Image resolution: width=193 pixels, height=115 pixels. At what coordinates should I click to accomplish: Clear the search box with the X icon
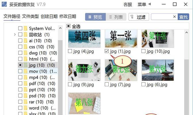pyautogui.click(x=174, y=17)
